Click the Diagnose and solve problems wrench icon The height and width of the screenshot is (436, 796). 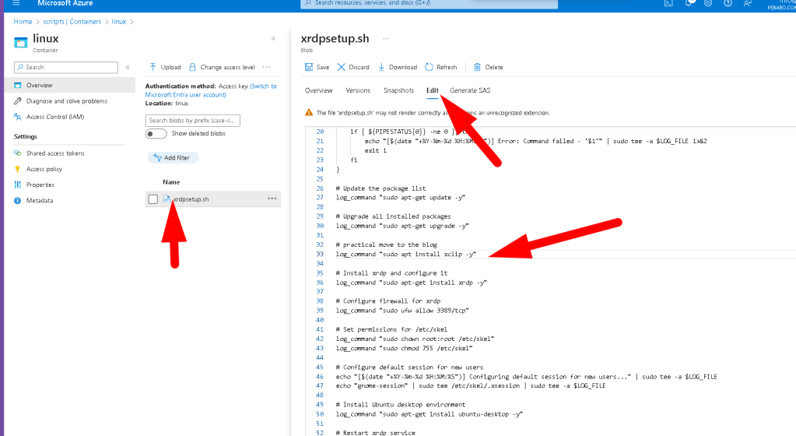18,100
